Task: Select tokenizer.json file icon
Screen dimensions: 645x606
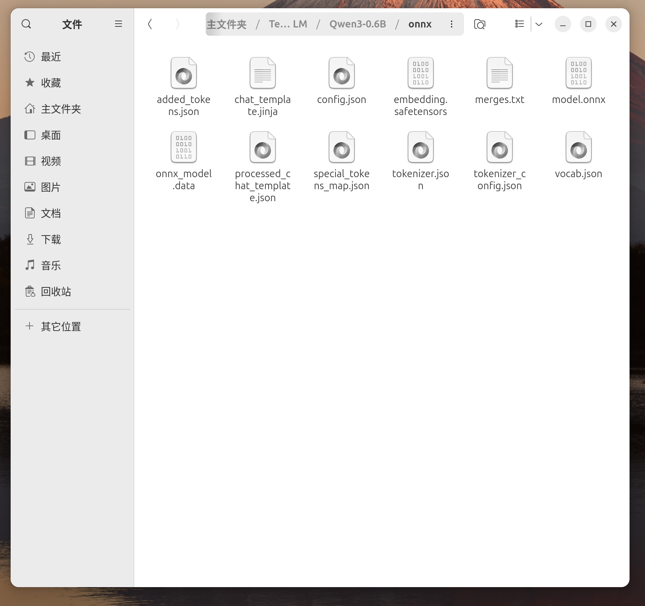Action: click(421, 147)
